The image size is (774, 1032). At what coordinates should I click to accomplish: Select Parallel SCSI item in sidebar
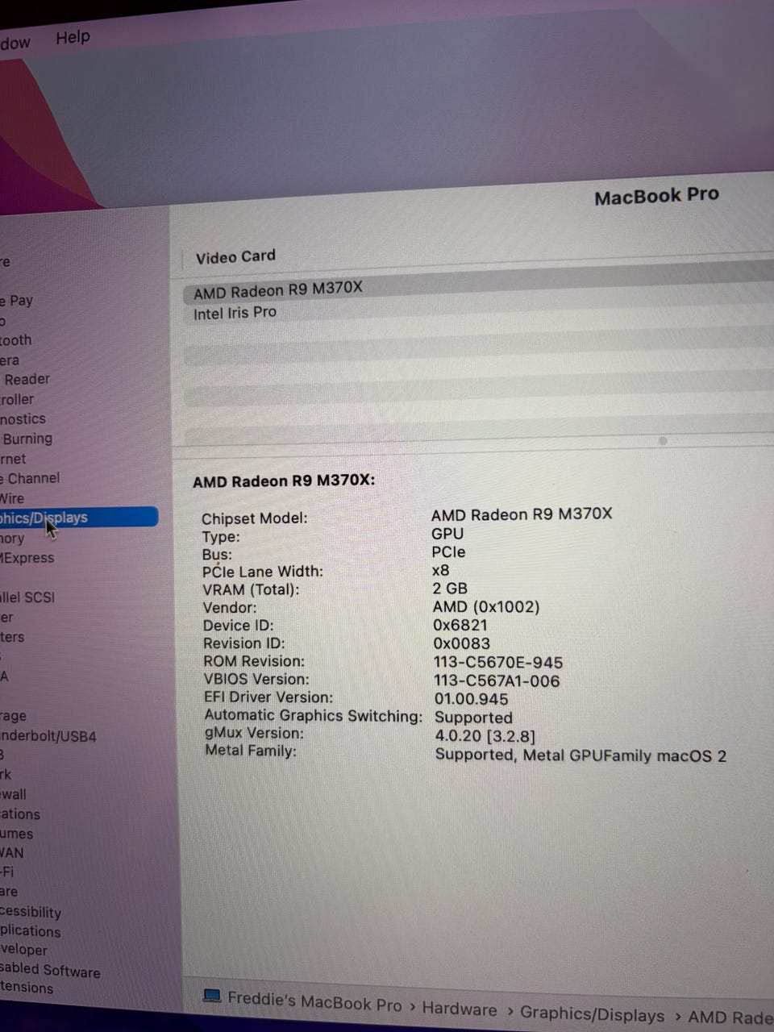click(27, 597)
